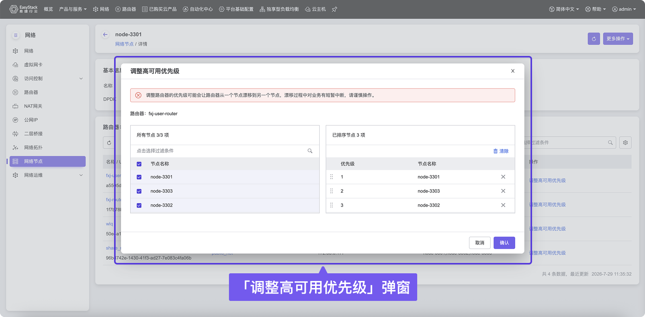Click the error icon in warning banner
Viewport: 645px width, 317px height.
click(x=138, y=95)
